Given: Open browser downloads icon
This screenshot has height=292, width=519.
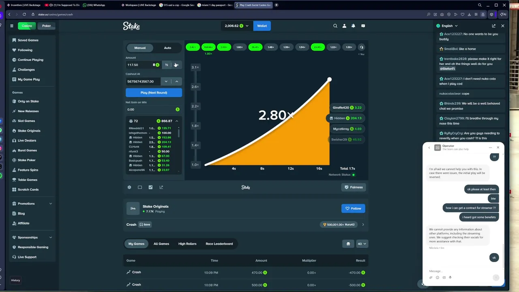Looking at the screenshot, I should 469,14.
